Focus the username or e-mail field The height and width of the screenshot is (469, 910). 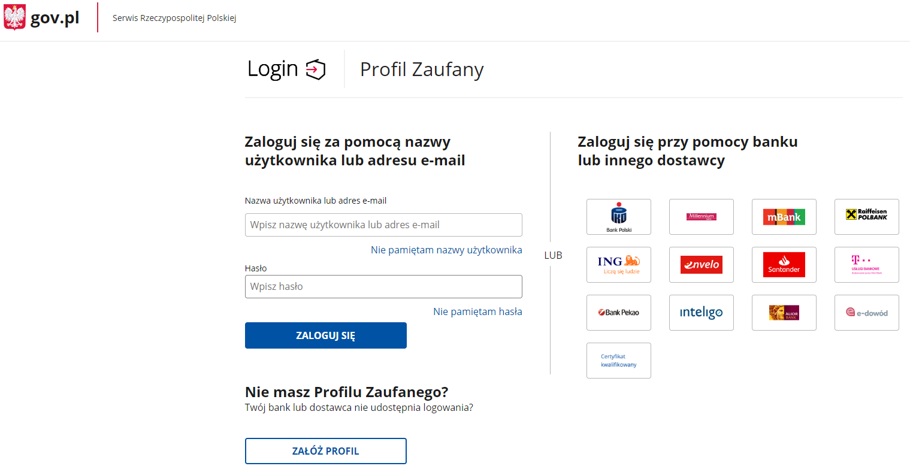(x=383, y=225)
